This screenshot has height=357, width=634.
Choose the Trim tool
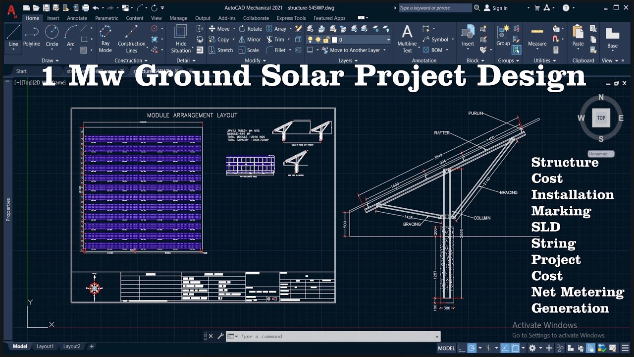(x=275, y=40)
